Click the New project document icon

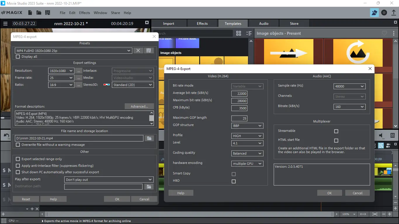pos(30,13)
